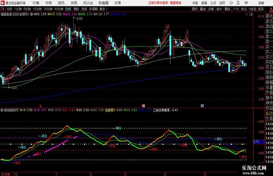Click the 3.41 low price label
This screenshot has width=273, height=176.
(14, 88)
